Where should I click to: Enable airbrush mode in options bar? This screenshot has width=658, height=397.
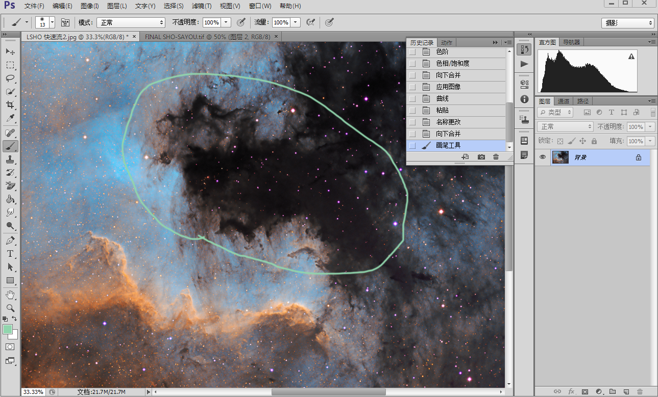(310, 22)
